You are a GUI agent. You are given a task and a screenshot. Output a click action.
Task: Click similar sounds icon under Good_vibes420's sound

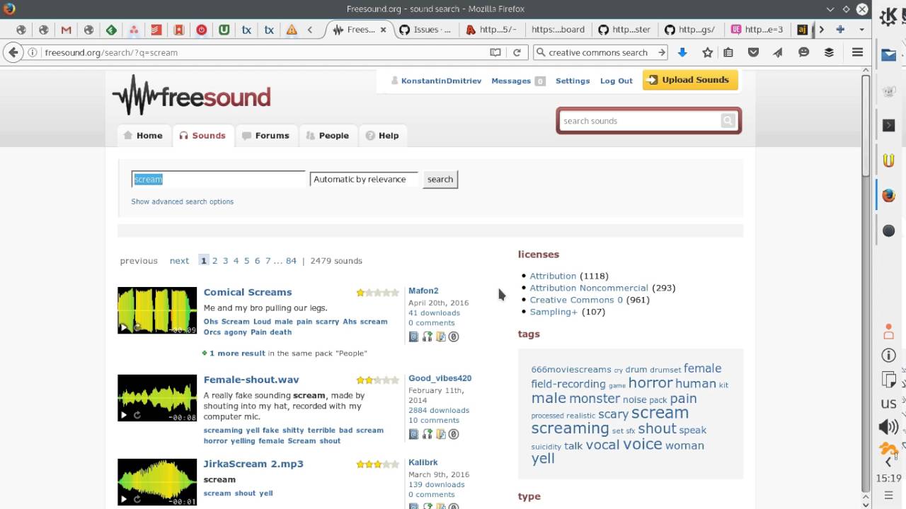pyautogui.click(x=414, y=434)
